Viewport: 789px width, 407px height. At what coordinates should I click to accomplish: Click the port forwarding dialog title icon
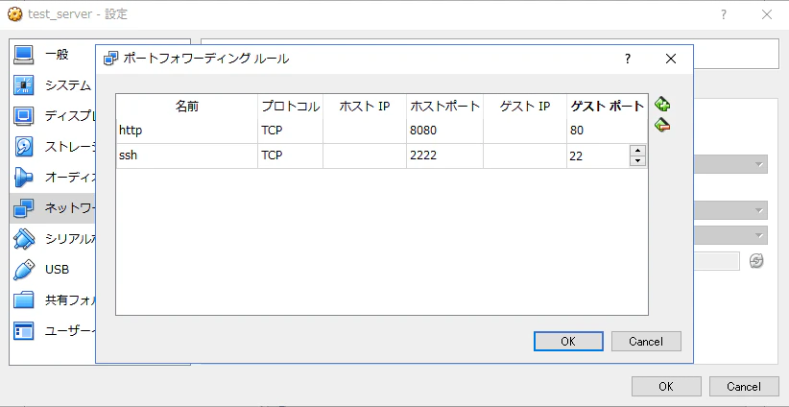110,59
